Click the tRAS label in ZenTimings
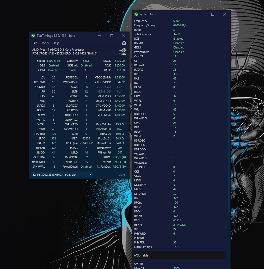This screenshot has height=269, width=264. click(42, 96)
